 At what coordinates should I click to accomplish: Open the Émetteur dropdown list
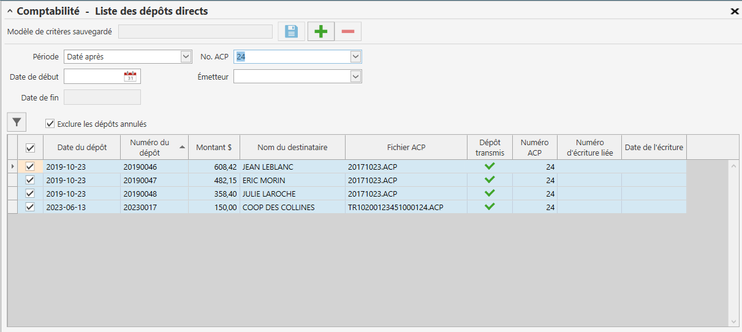pos(355,77)
